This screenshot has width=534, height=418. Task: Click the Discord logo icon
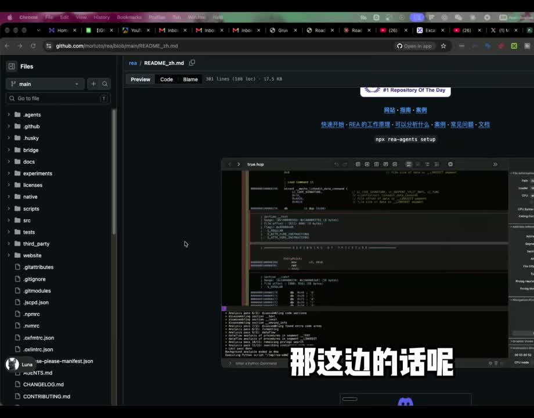coord(405,402)
